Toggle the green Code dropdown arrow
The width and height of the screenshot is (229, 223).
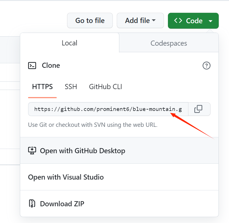tap(211, 21)
